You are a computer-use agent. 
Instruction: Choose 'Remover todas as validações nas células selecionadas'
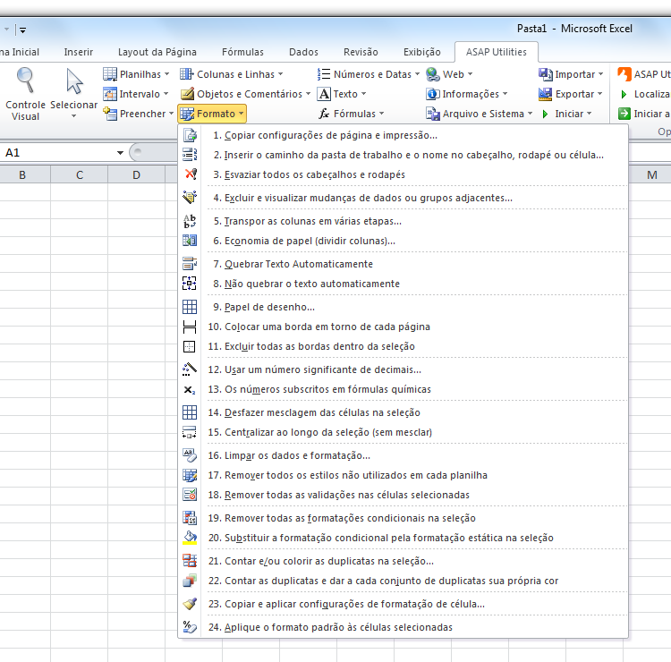[x=403, y=495]
